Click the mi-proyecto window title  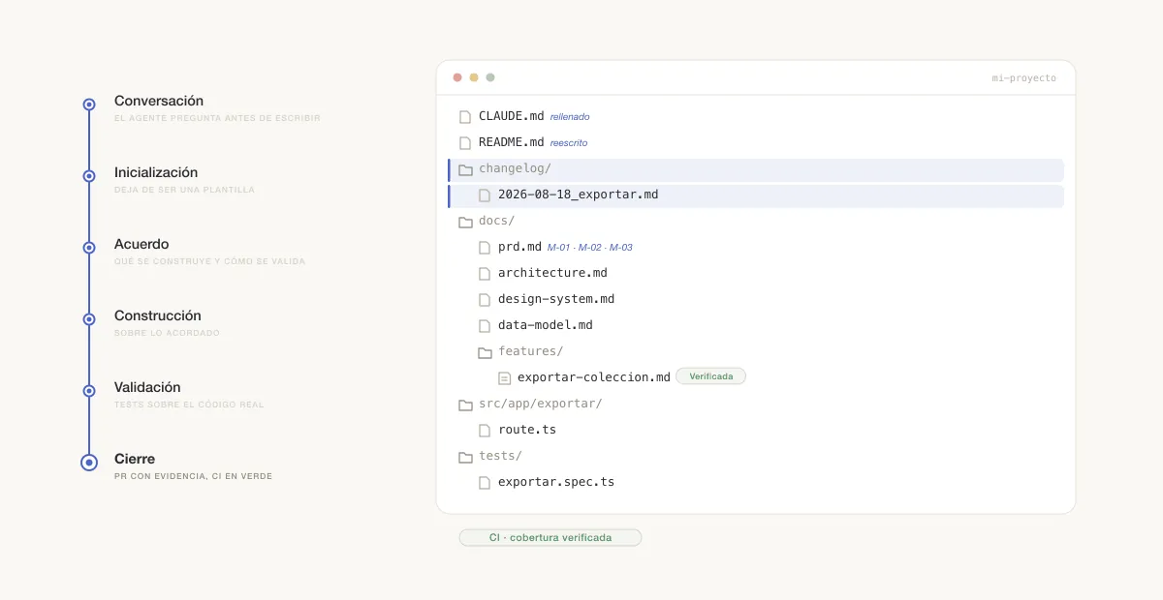click(1024, 78)
